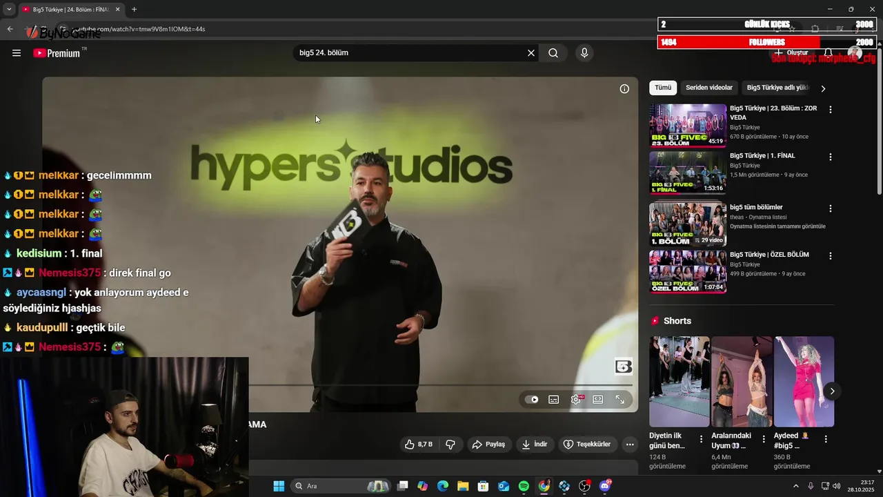Start voice search with microphone icon
The image size is (883, 497).
pos(584,53)
